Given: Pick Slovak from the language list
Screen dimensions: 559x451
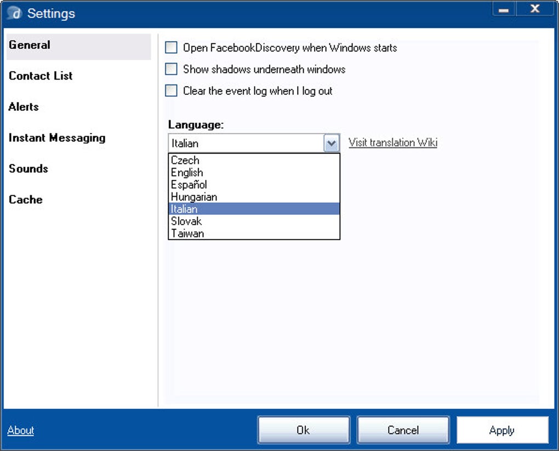Looking at the screenshot, I should tap(254, 221).
